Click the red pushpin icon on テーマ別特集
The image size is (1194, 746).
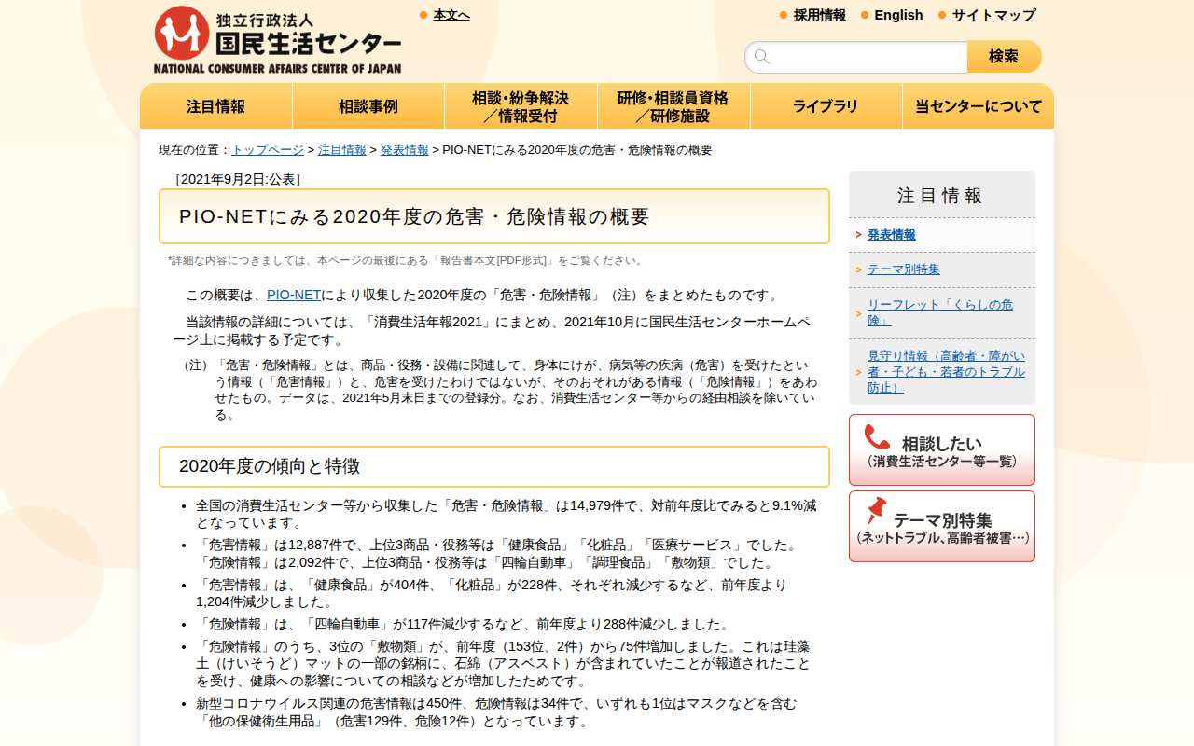tap(875, 512)
